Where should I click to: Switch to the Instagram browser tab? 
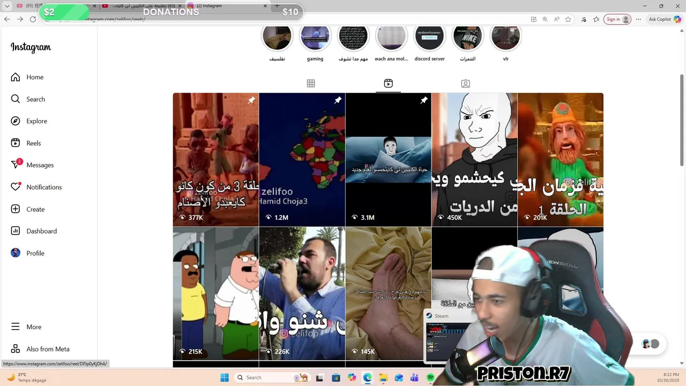(x=228, y=6)
